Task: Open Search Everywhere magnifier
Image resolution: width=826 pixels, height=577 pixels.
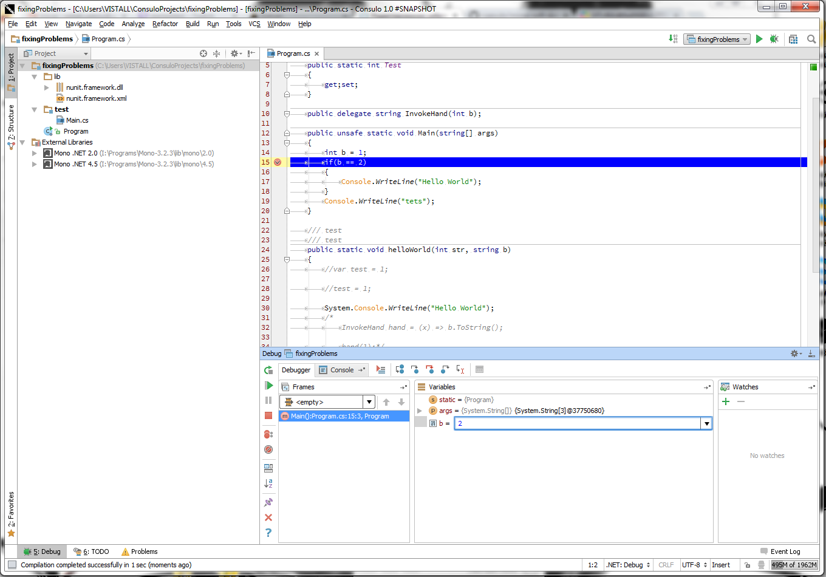Action: coord(811,39)
